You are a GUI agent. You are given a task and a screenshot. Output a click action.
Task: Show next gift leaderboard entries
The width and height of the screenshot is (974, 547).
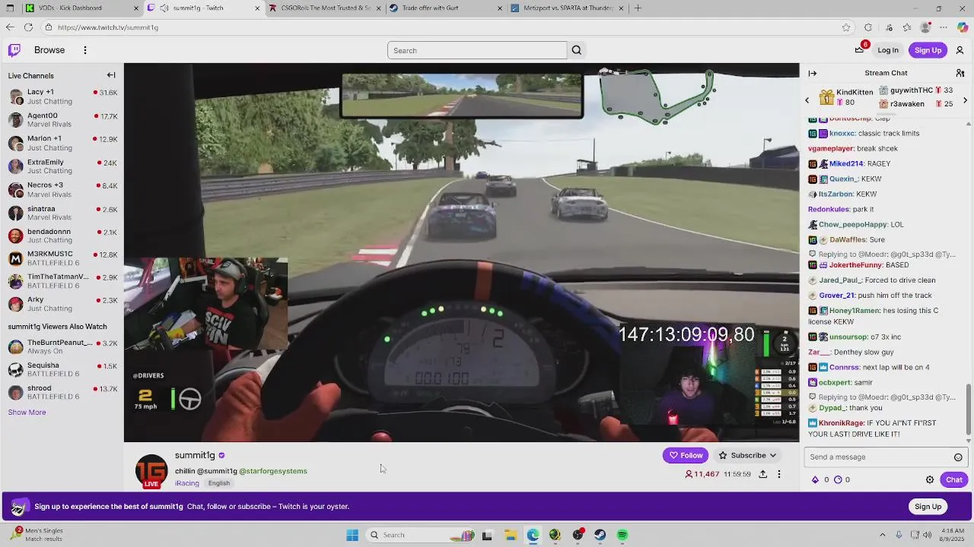tap(965, 100)
